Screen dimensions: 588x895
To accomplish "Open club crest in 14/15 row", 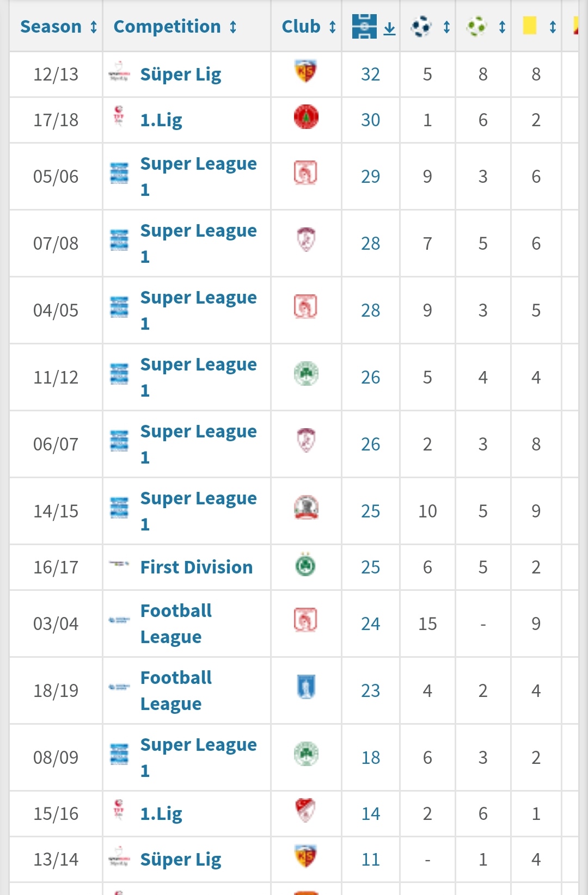I will point(306,508).
